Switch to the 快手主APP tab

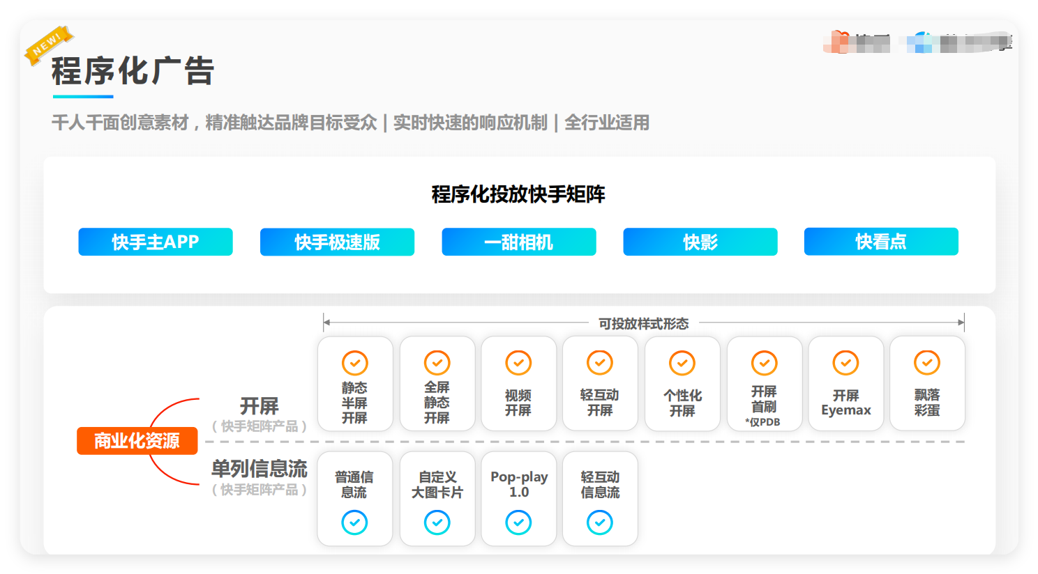coord(156,242)
